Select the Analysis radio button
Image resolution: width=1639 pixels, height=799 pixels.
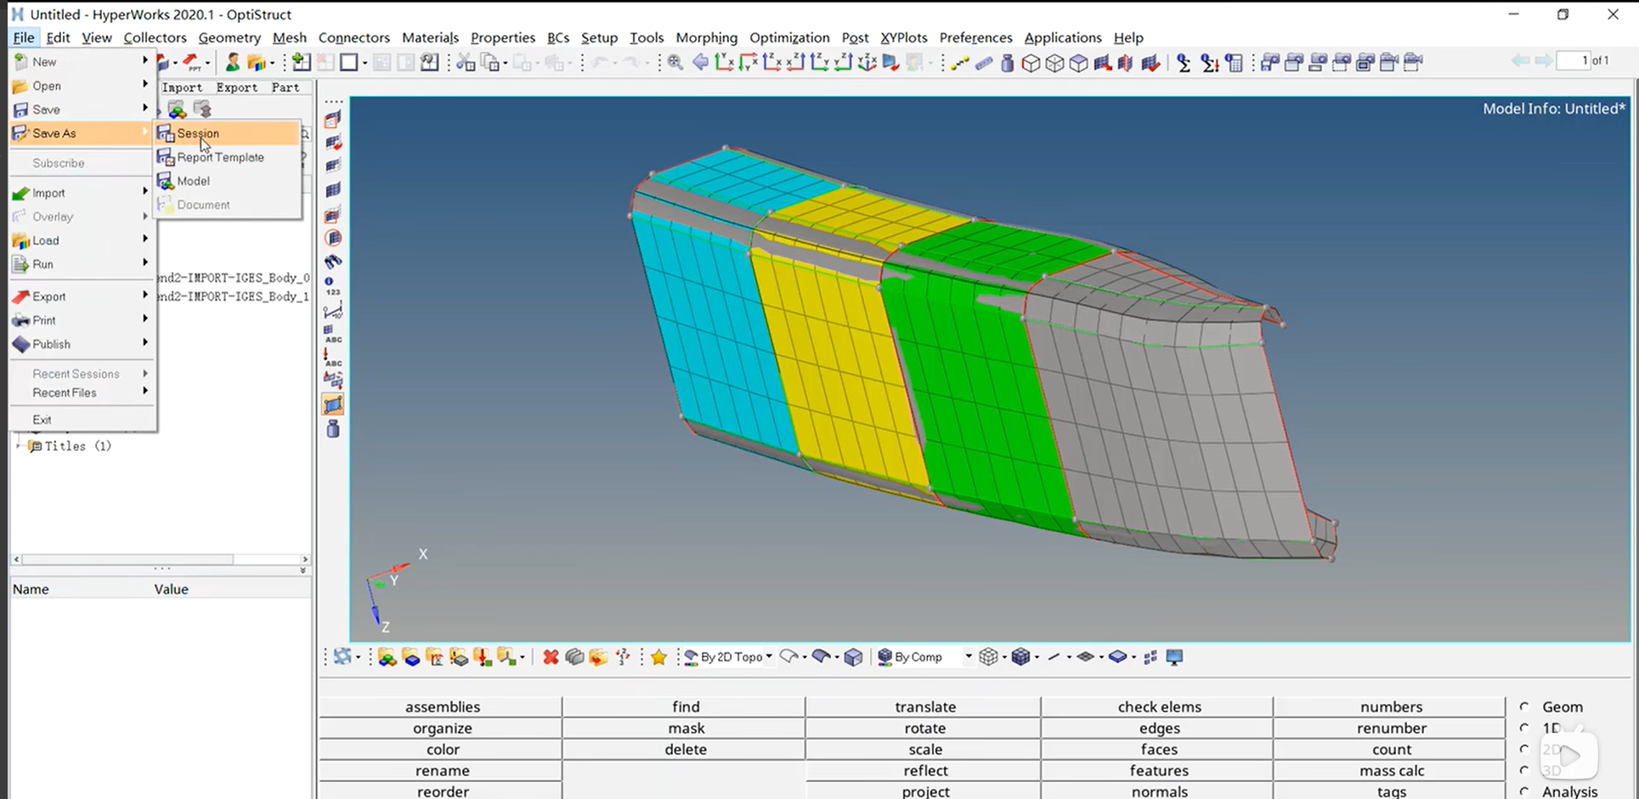point(1524,791)
